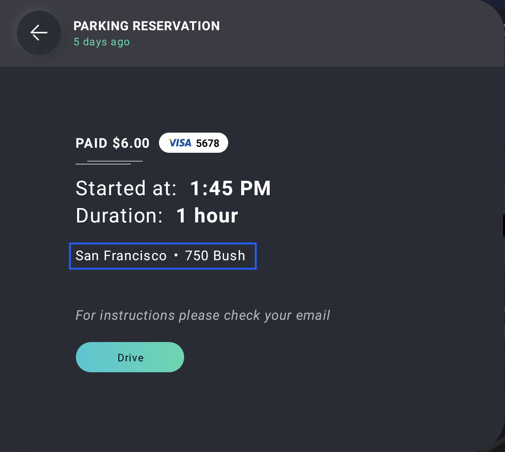The width and height of the screenshot is (505, 452).
Task: Go back using the left arrow icon
Action: click(39, 33)
